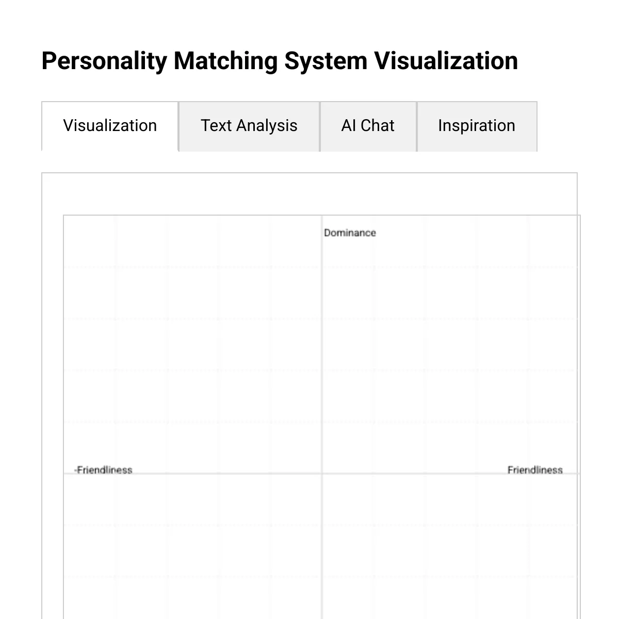Click the Friendliness axis label
Screen dimensions: 619x619
[535, 470]
